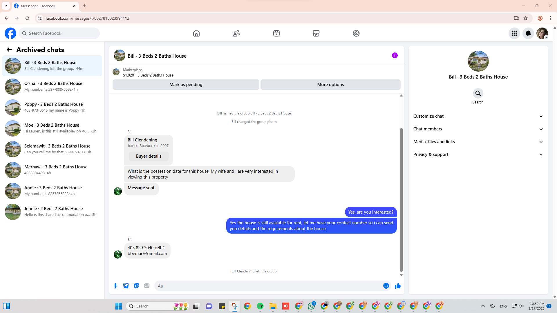The height and width of the screenshot is (313, 557).
Task: Click Mark as pending button
Action: click(x=186, y=85)
